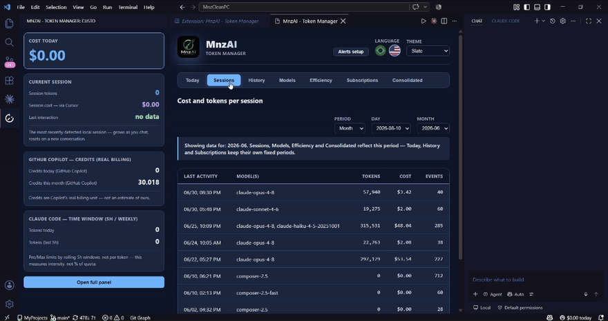Viewport: 608px width, 321px height.
Task: Select Portuguese Brazil flag language
Action: [x=381, y=51]
